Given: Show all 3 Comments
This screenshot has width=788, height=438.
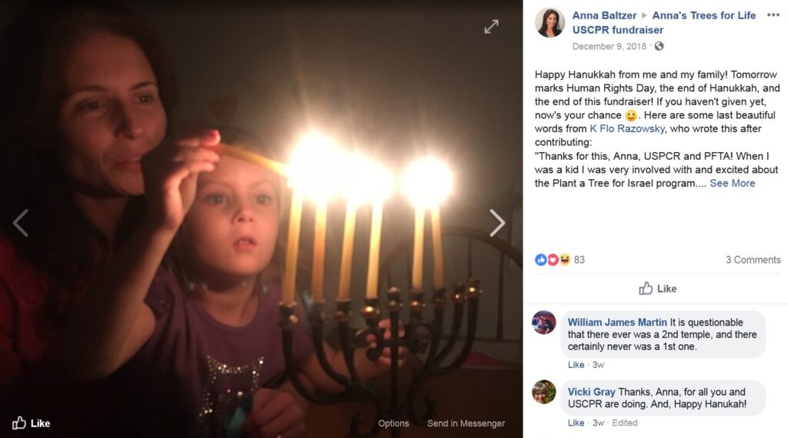Looking at the screenshot, I should 753,260.
